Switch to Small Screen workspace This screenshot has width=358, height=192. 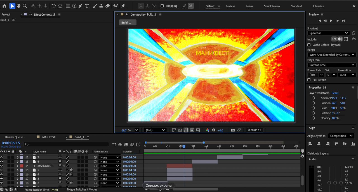(x=272, y=6)
